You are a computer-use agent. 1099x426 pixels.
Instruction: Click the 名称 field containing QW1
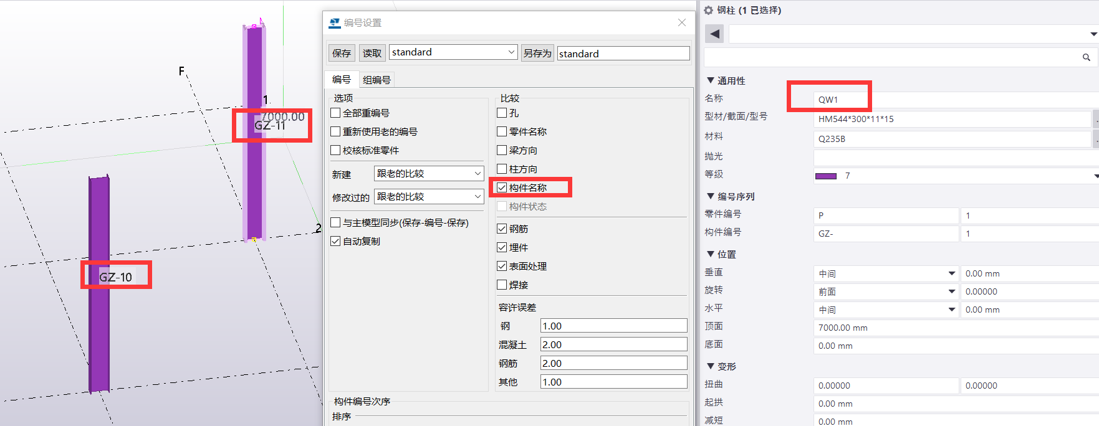pos(956,100)
